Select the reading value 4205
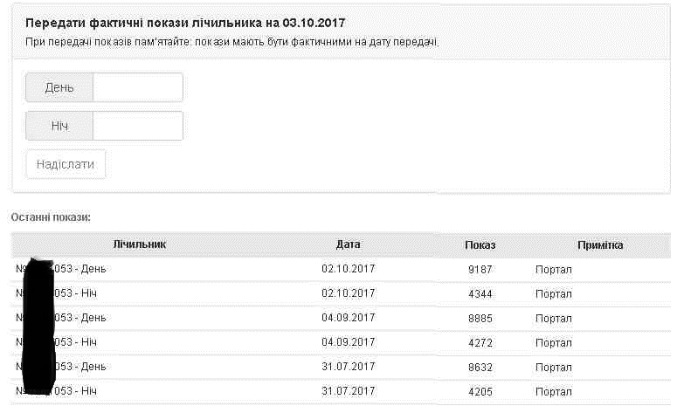The height and width of the screenshot is (413, 677). 480,392
